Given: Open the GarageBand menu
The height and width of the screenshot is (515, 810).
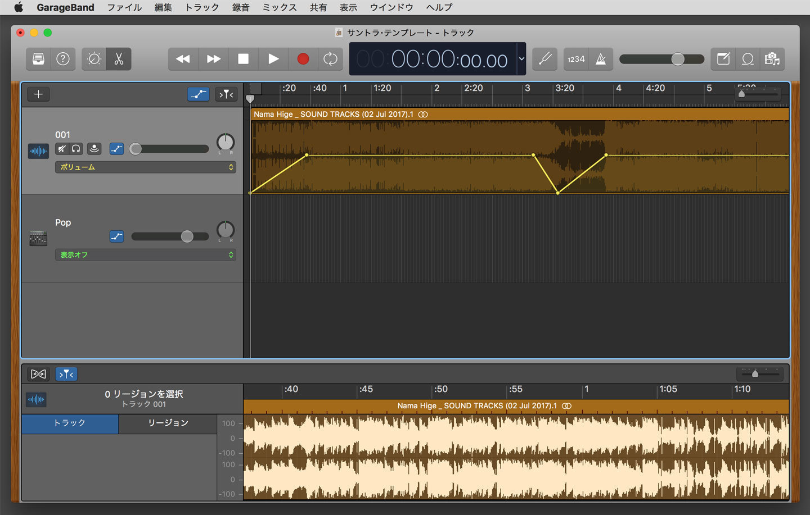Looking at the screenshot, I should 65,7.
